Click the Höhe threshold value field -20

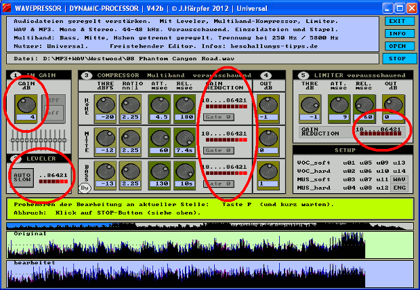coord(106,117)
